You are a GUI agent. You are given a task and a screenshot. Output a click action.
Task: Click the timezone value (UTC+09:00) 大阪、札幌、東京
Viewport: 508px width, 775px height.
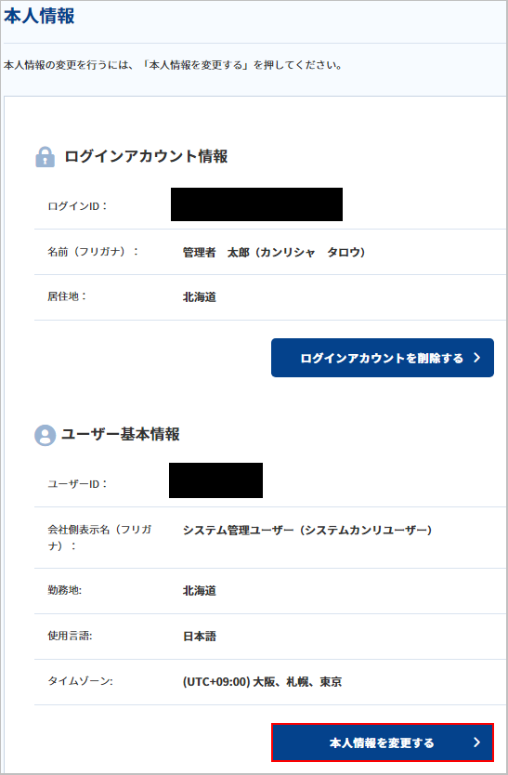pos(263,682)
